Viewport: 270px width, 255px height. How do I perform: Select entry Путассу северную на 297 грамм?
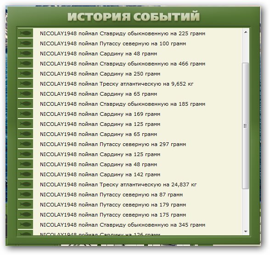pyautogui.click(x=113, y=144)
